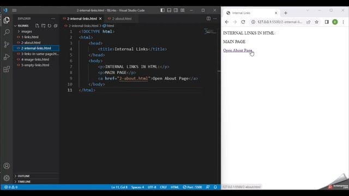Screen dimensions: 349x196
Task: Click "2-about.html" href value in code
Action: tap(134, 78)
